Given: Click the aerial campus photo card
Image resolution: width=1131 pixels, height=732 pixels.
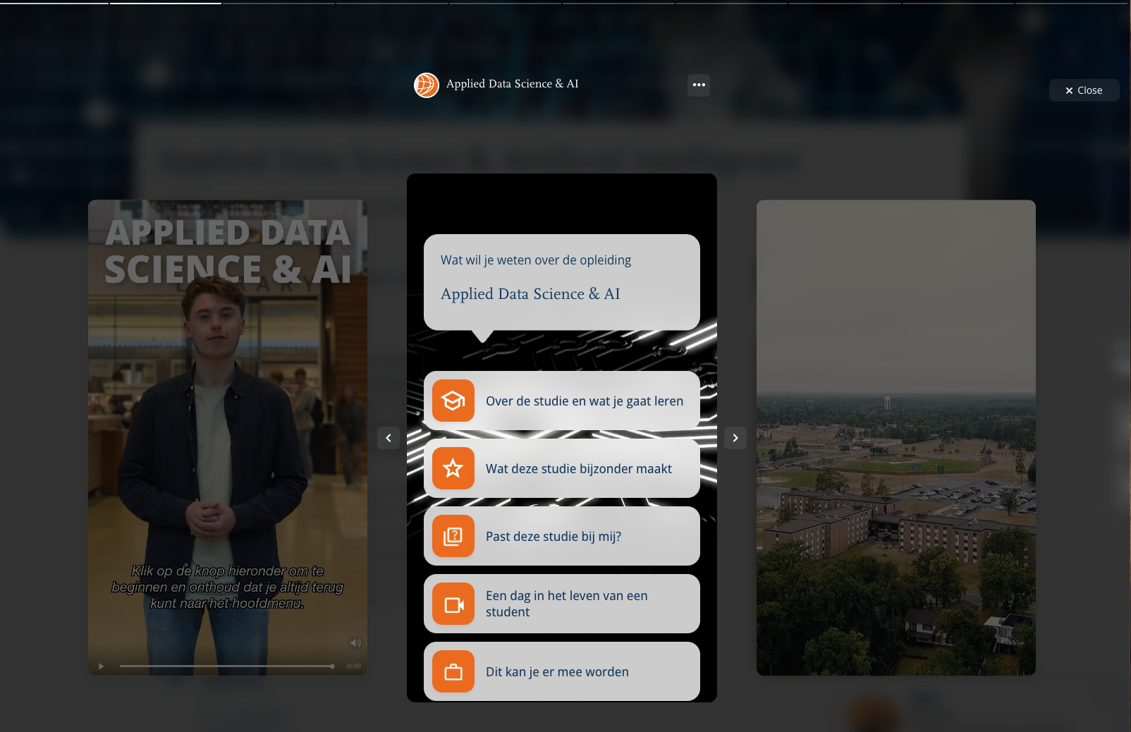Looking at the screenshot, I should click(895, 437).
